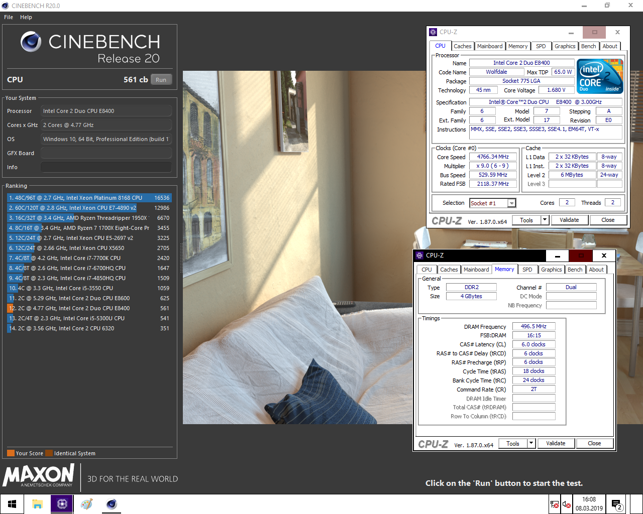Click Core Voltage value 1.680 V
This screenshot has height=514, width=643.
tap(556, 90)
